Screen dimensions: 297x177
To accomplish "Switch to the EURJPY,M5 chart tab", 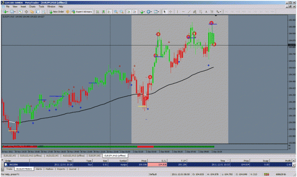I will click(x=95, y=156).
